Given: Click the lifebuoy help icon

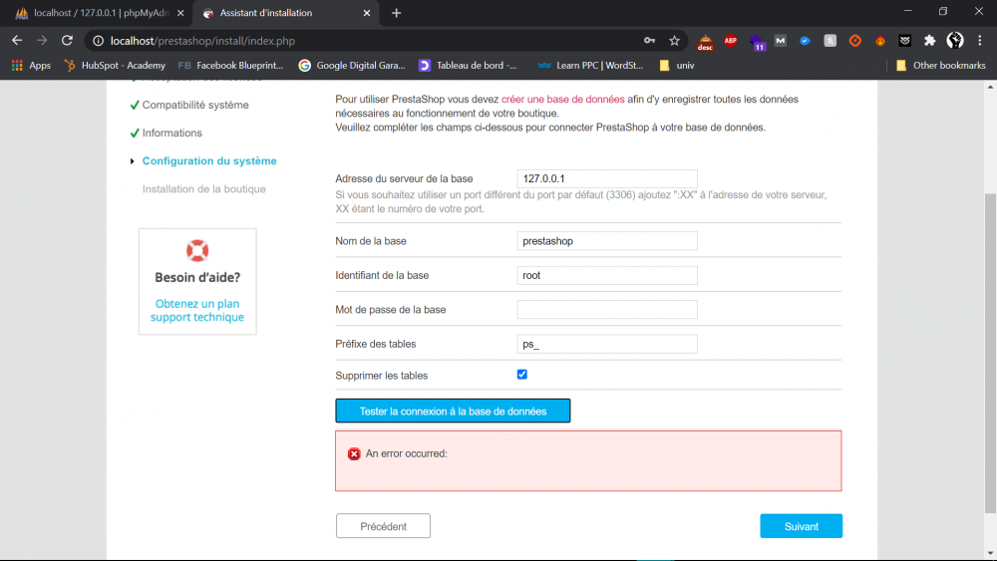Looking at the screenshot, I should point(197,250).
